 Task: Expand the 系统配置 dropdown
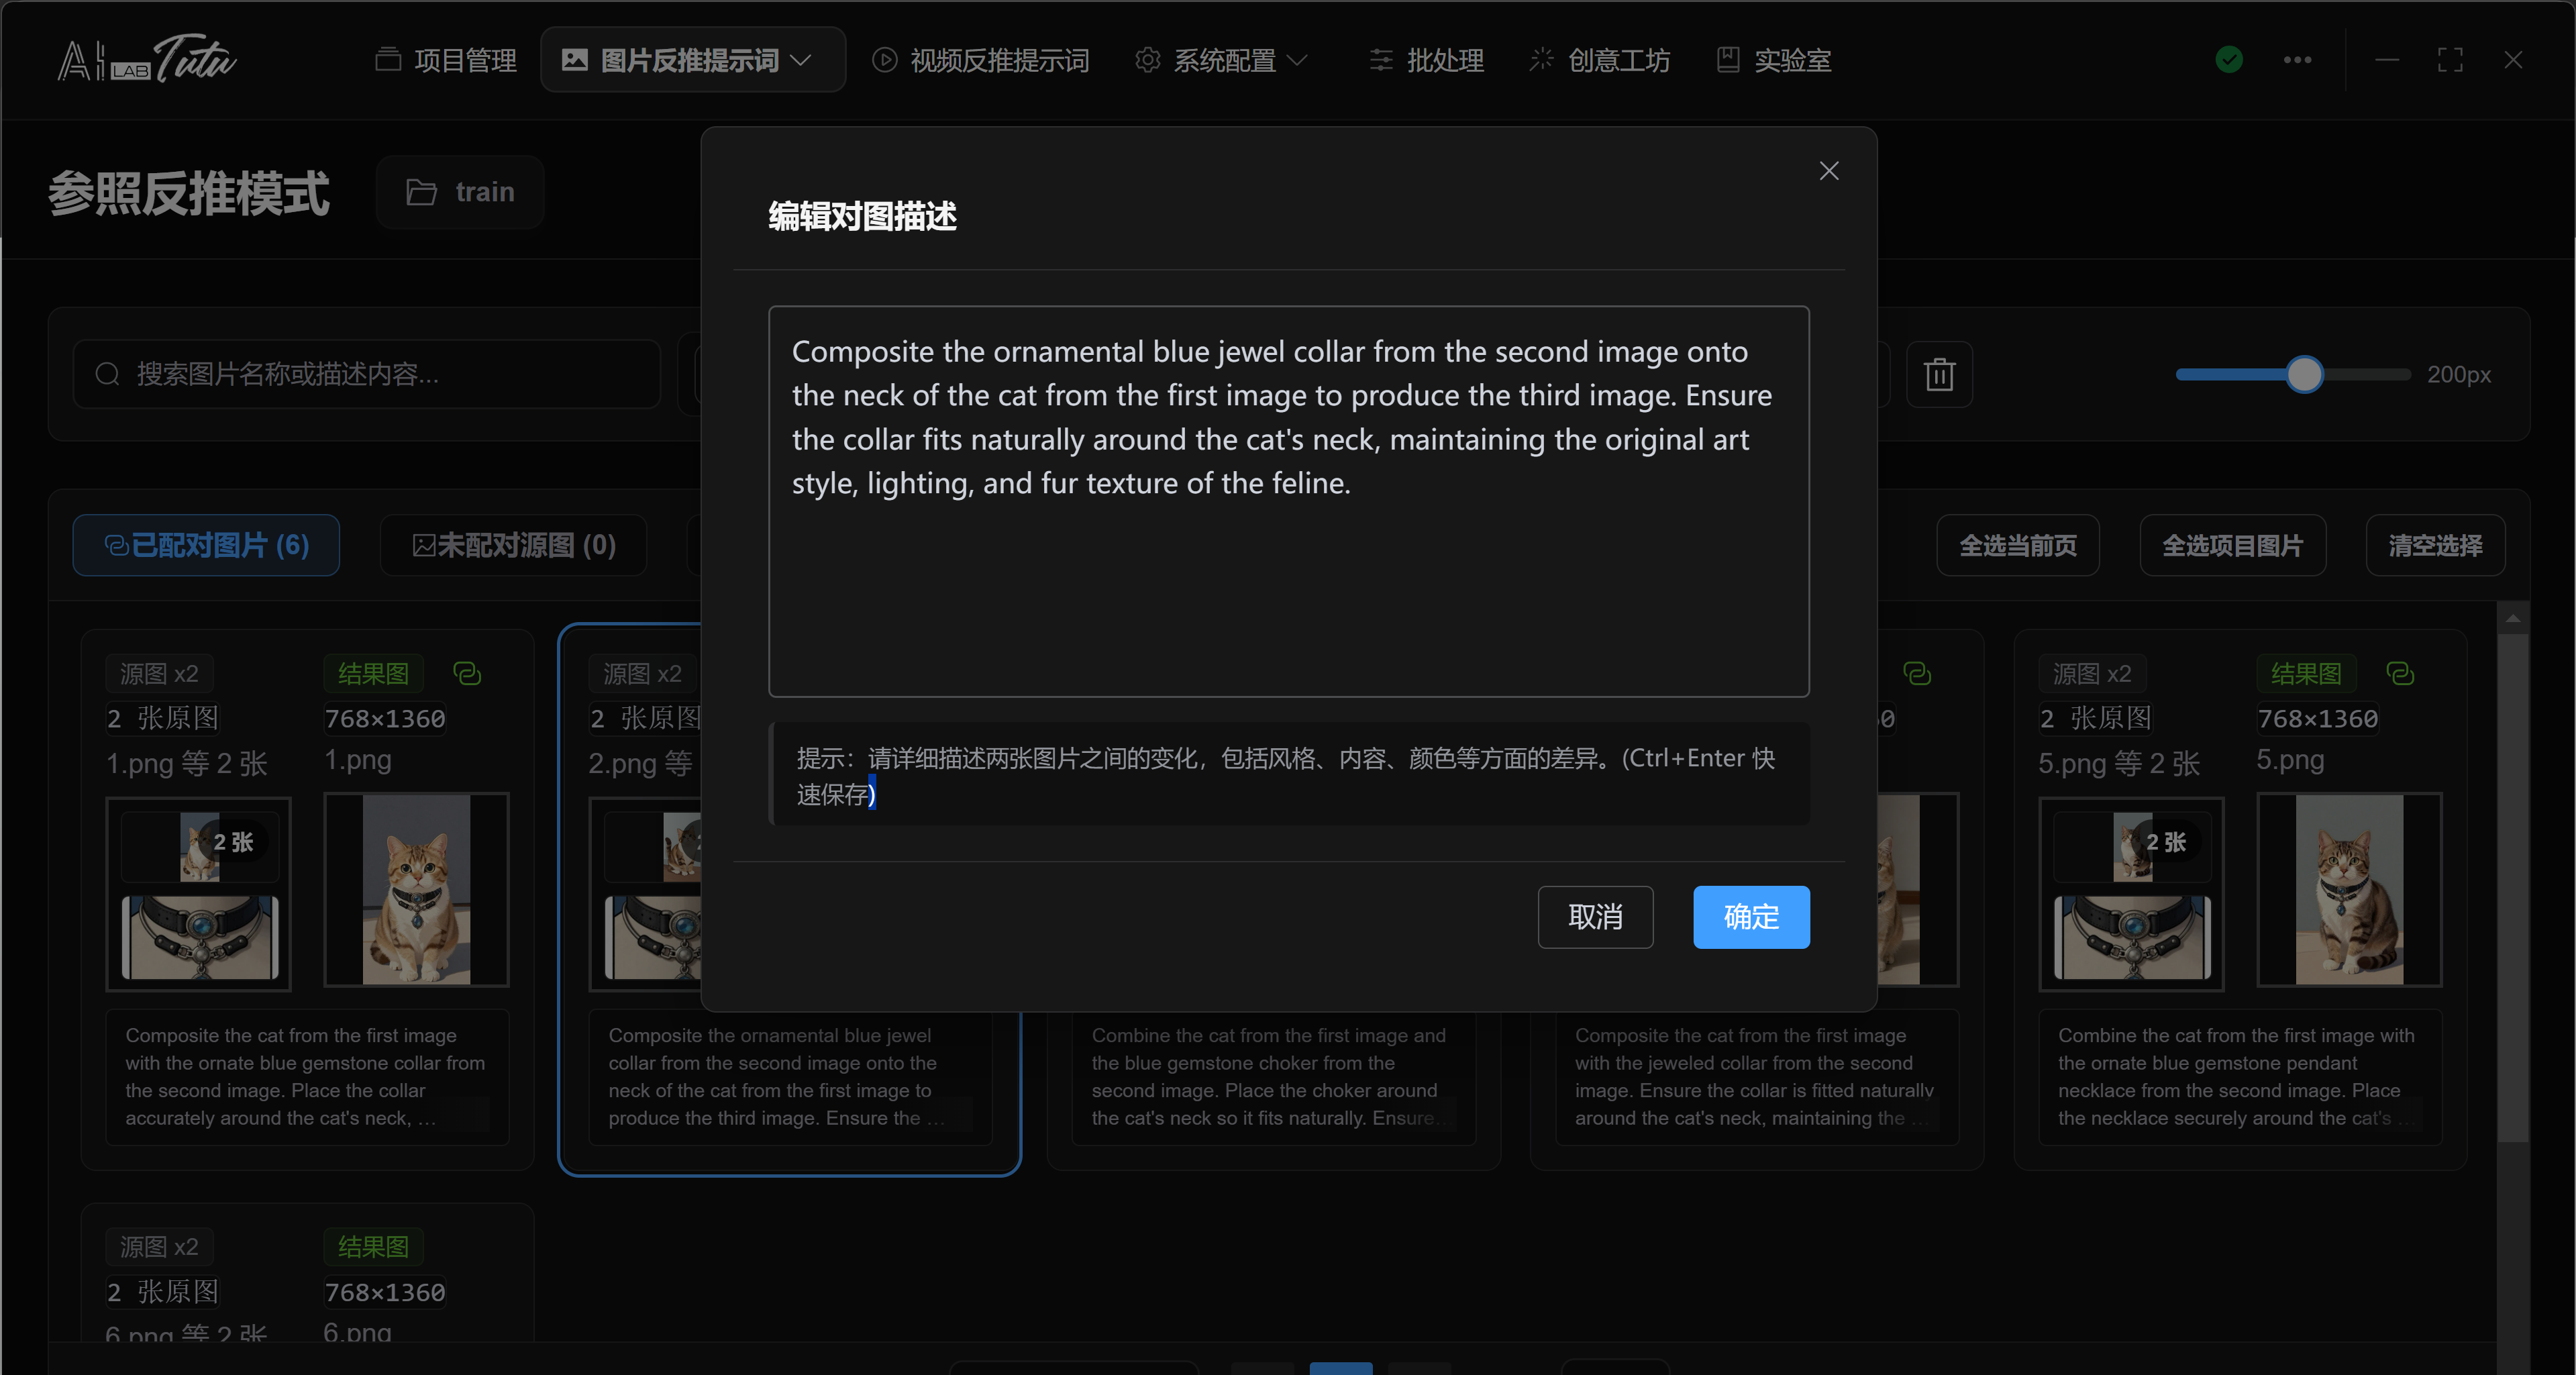pos(1221,60)
